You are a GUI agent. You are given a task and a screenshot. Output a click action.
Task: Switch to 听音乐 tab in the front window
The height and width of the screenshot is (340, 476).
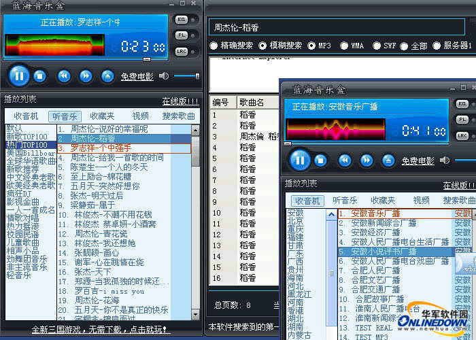(x=345, y=201)
